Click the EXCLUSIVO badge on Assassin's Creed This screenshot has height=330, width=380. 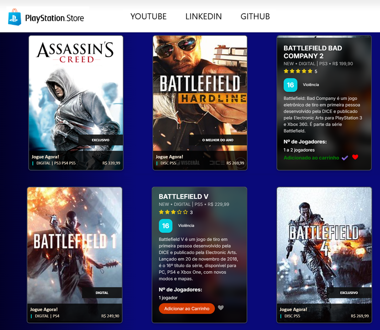(100, 140)
